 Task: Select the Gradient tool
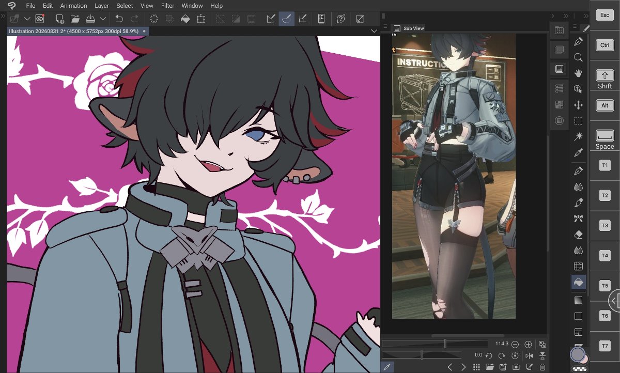(x=579, y=300)
